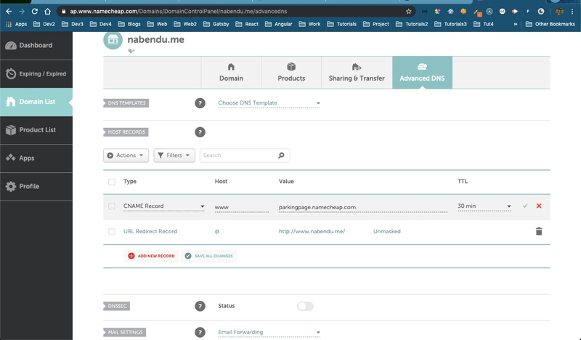The width and height of the screenshot is (581, 340).
Task: Delete URL Redirect Record with trash icon
Action: coord(539,231)
